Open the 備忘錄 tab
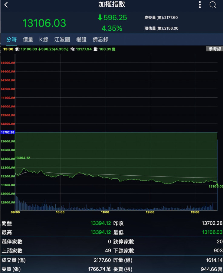The image size is (223, 273). [x=100, y=39]
